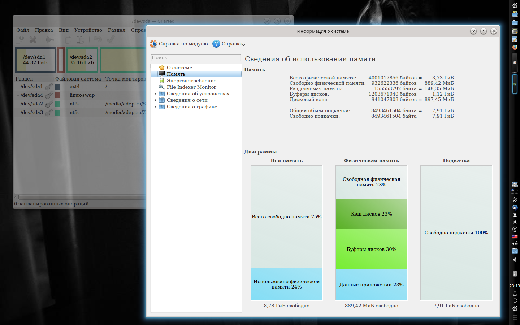Click the clipboard scissors tray icon

(515, 215)
